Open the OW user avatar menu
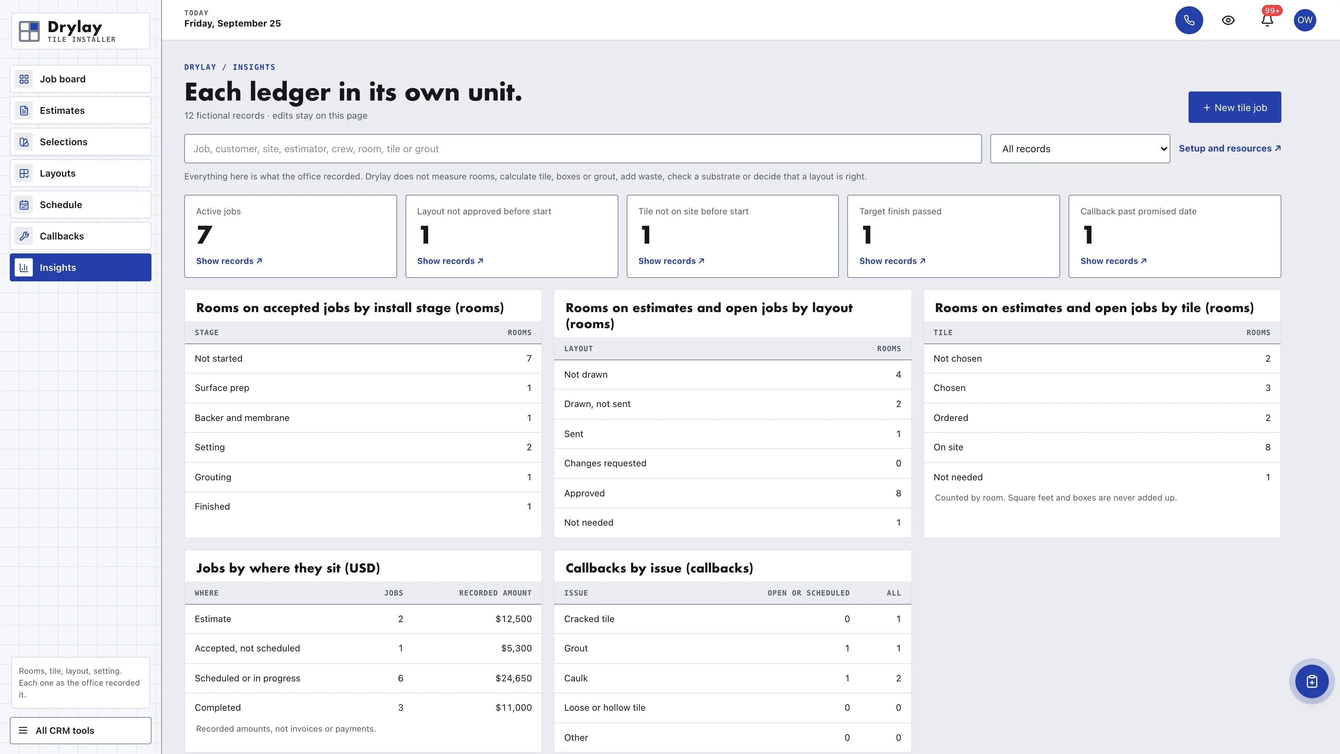This screenshot has width=1340, height=754. click(x=1305, y=20)
